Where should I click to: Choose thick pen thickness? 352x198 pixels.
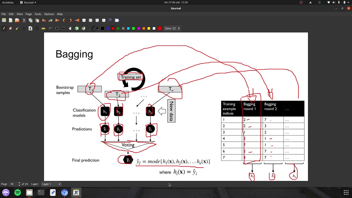coord(98,28)
